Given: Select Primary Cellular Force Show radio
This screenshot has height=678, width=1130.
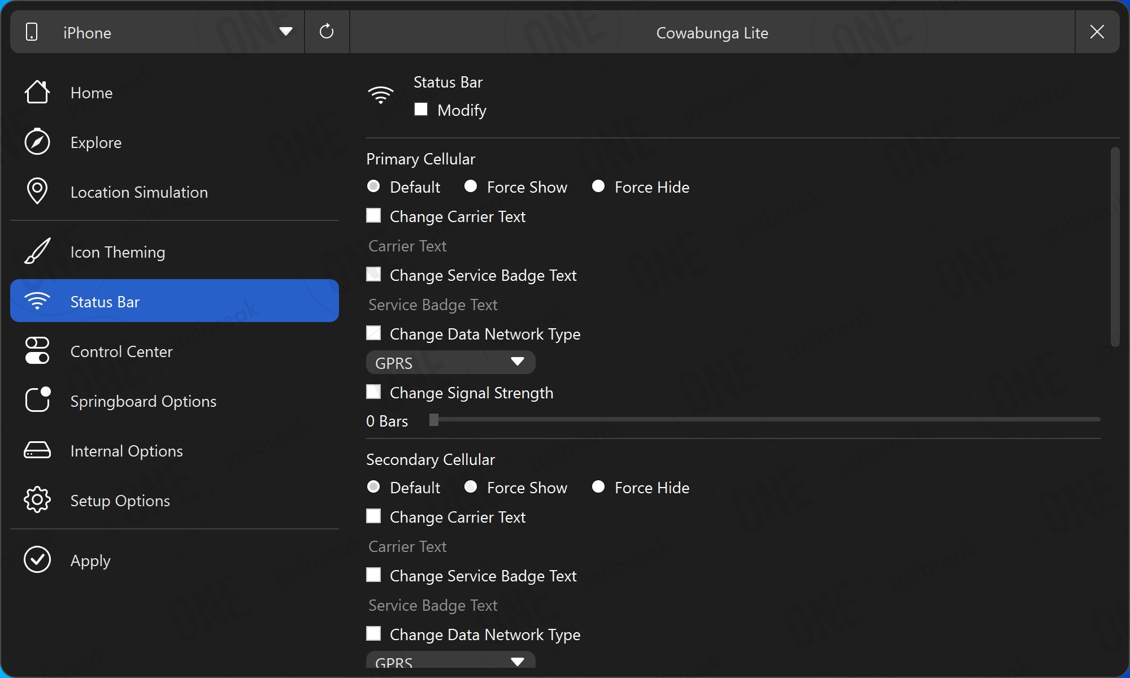Looking at the screenshot, I should (471, 186).
